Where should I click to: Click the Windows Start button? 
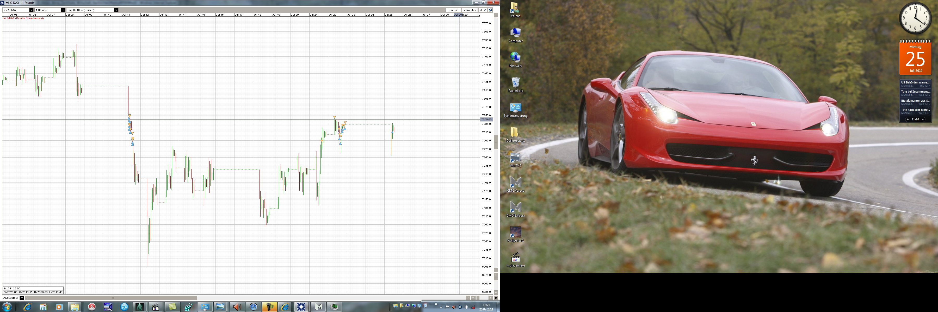click(7, 307)
